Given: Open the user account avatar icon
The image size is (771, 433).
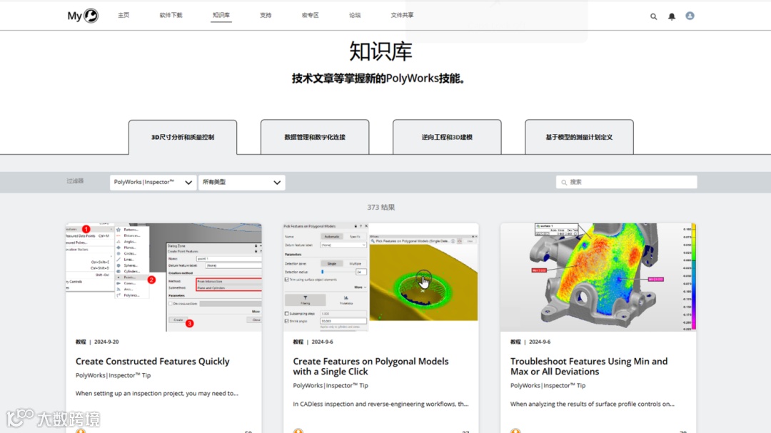Looking at the screenshot, I should pyautogui.click(x=690, y=16).
